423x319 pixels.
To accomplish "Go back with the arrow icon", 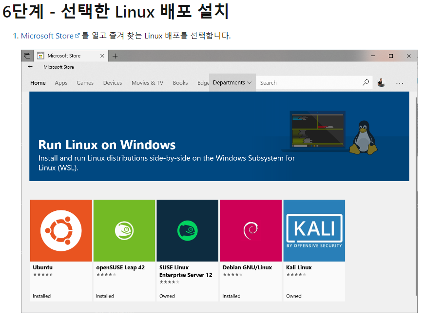I will pyautogui.click(x=30, y=67).
